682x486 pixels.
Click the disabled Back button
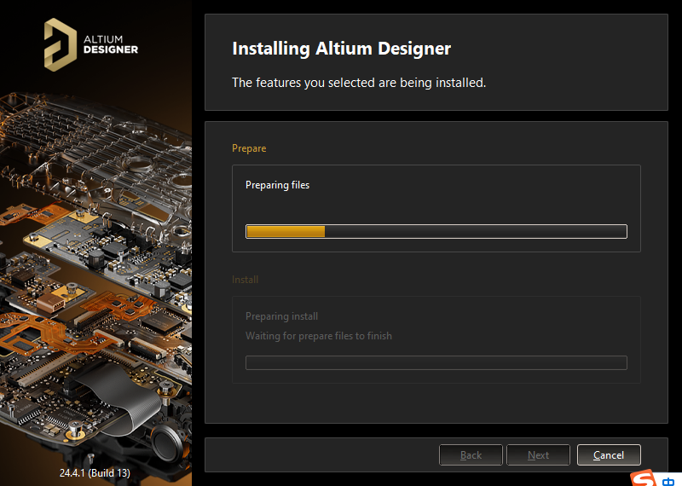pos(471,455)
